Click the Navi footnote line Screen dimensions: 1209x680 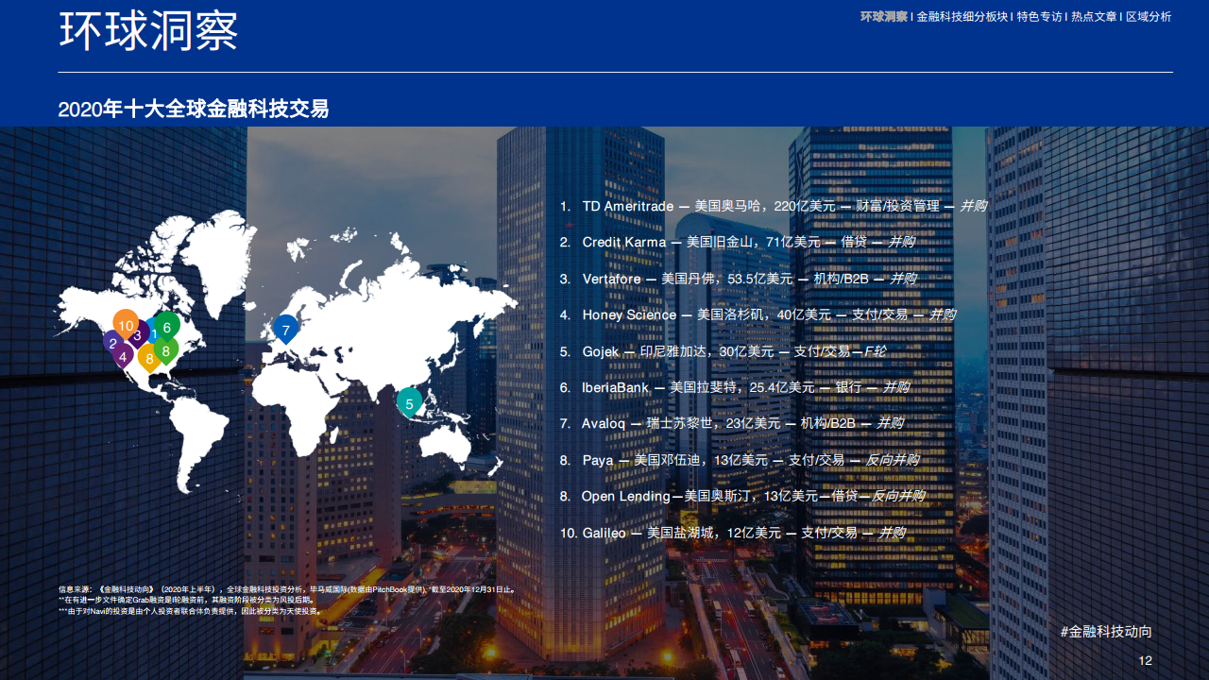pyautogui.click(x=190, y=611)
